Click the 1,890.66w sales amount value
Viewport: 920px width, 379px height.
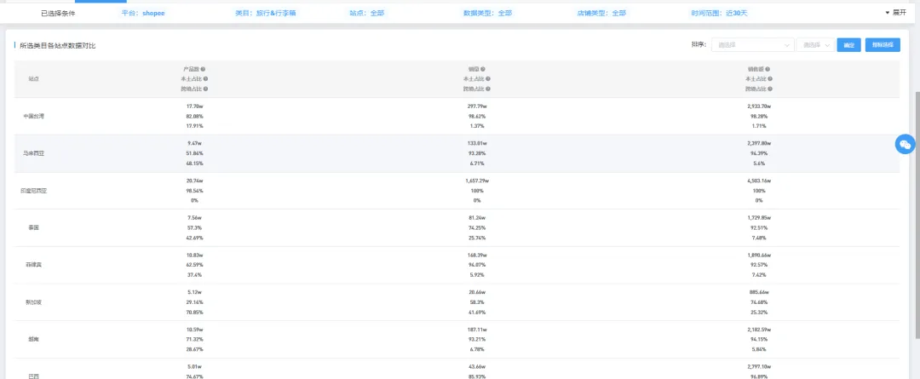click(759, 256)
